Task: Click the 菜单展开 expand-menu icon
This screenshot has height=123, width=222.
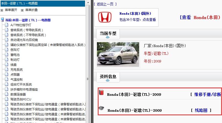Action: pyautogui.click(x=2, y=10)
